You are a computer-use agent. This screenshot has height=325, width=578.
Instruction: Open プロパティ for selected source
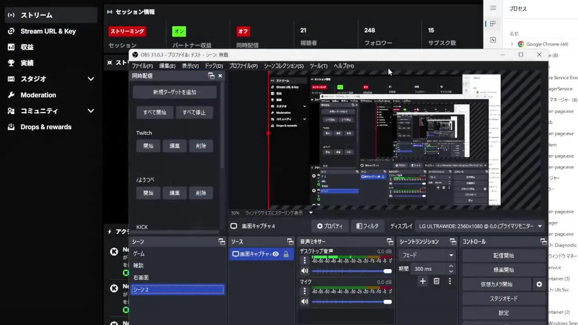point(330,226)
